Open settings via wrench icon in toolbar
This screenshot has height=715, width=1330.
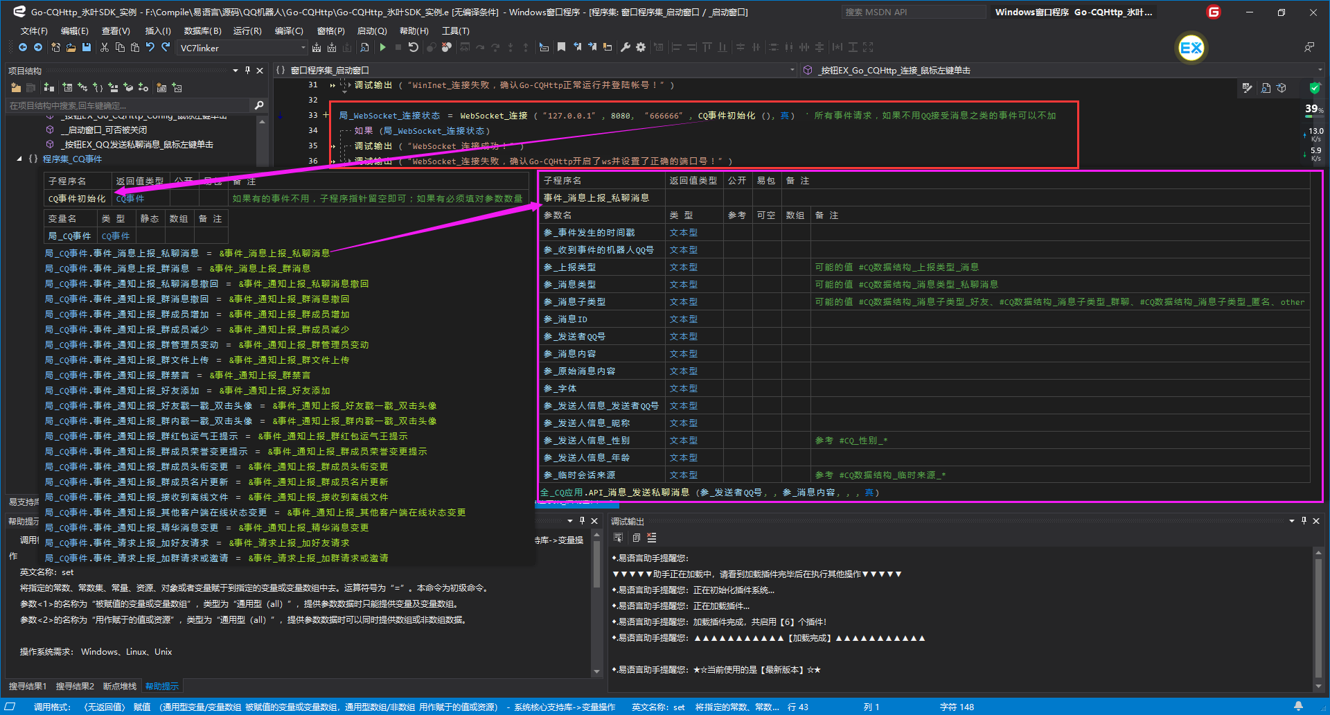[x=626, y=47]
